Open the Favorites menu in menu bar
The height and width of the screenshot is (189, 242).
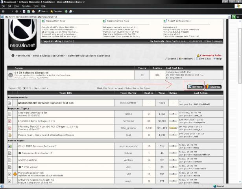tap(26, 6)
